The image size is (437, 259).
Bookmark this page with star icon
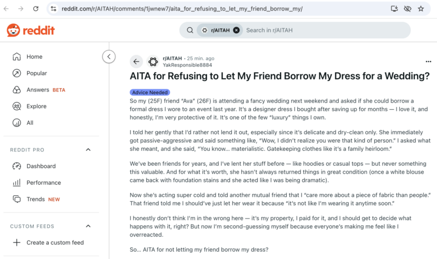click(x=421, y=9)
